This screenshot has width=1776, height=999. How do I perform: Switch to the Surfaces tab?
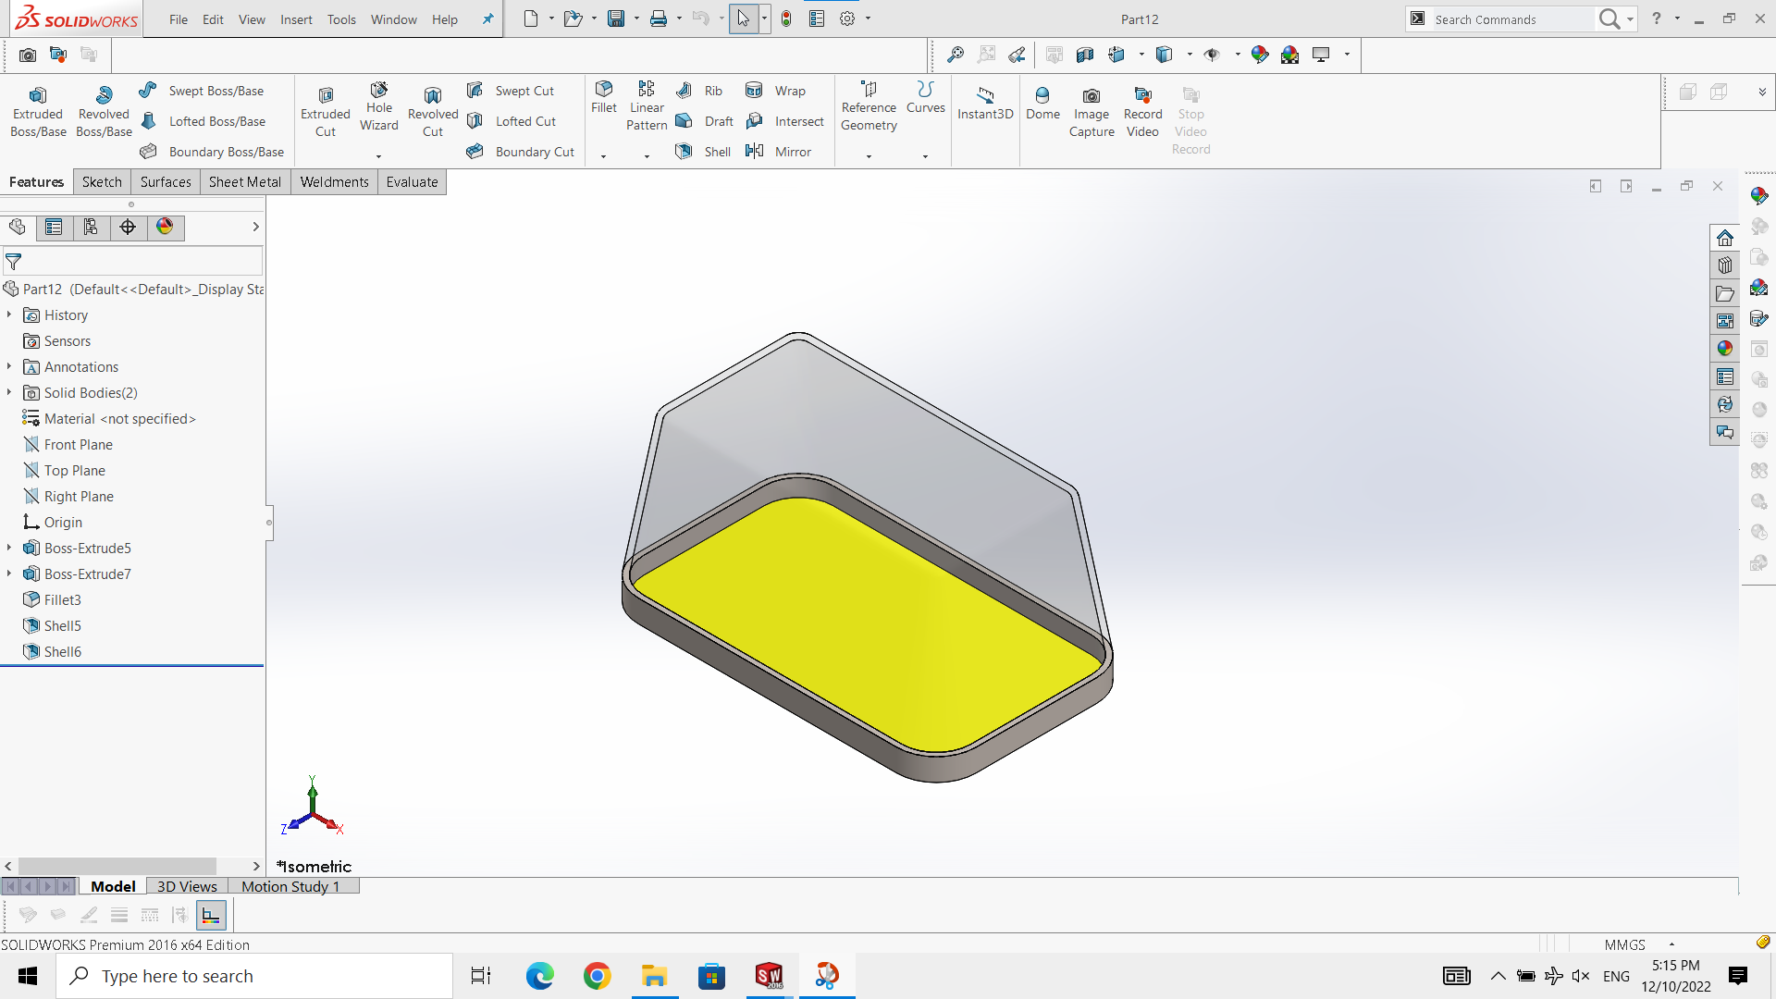coord(166,182)
